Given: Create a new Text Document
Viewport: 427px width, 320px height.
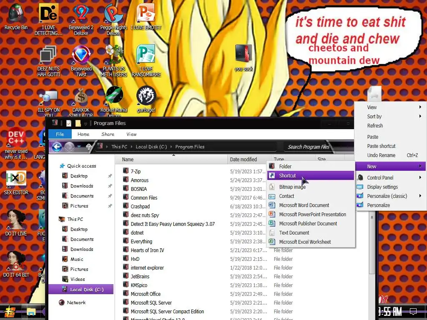Looking at the screenshot, I should [x=311, y=232].
